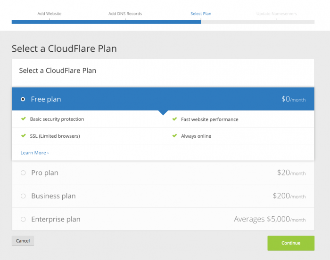Viewport: 330px width, 260px height.
Task: Expand the Business plan row at $200/month
Action: [x=163, y=196]
